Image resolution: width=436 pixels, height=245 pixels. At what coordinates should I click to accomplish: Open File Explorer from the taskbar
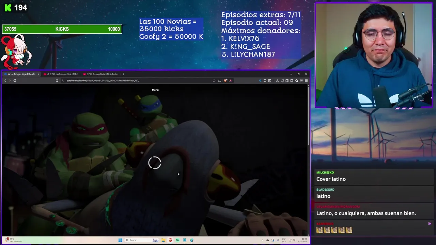click(163, 240)
